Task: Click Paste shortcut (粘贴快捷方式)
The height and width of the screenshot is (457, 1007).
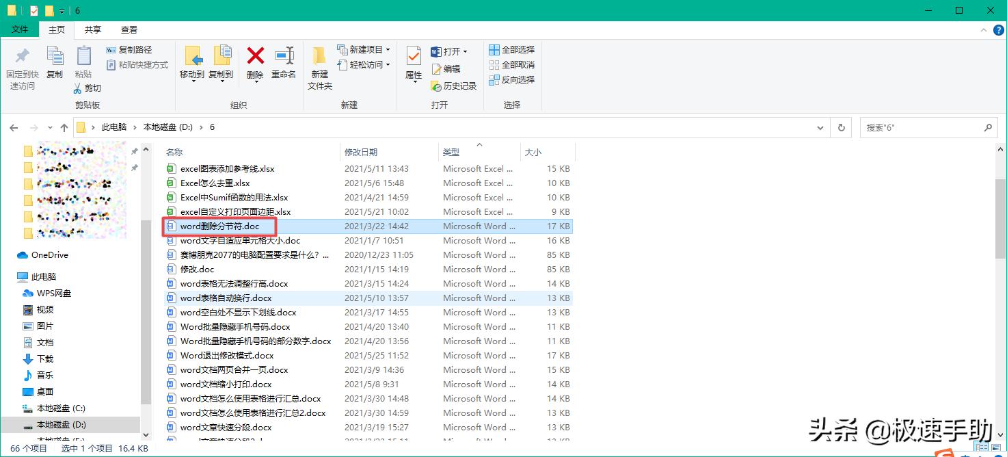Action: click(x=137, y=65)
